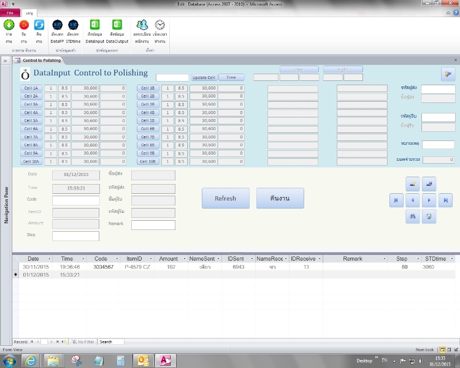This screenshot has width=460, height=368.
Task: Go to the first record with navigation arrow
Action: [x=396, y=200]
